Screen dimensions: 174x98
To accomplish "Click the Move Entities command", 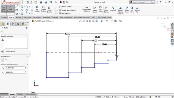I will (65, 14).
